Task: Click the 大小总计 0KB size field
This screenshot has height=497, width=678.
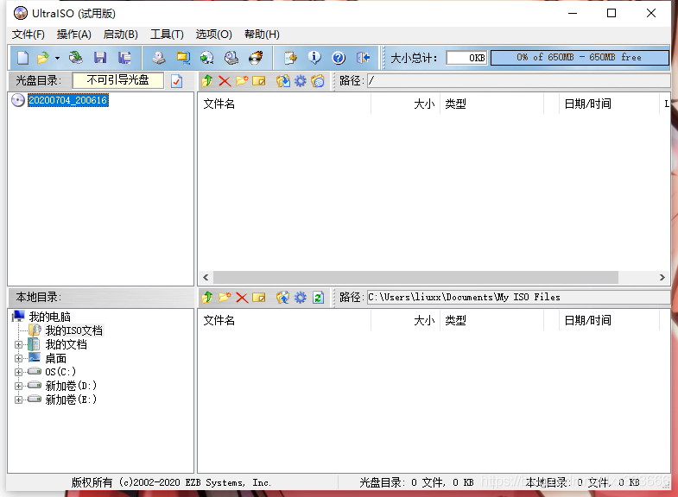Action: pos(466,58)
